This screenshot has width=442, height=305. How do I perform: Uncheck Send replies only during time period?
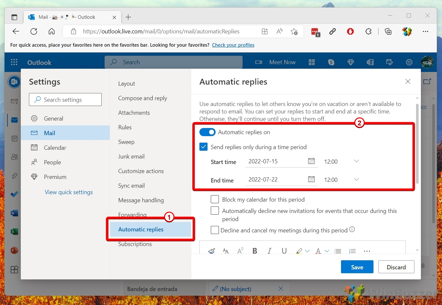(x=204, y=147)
